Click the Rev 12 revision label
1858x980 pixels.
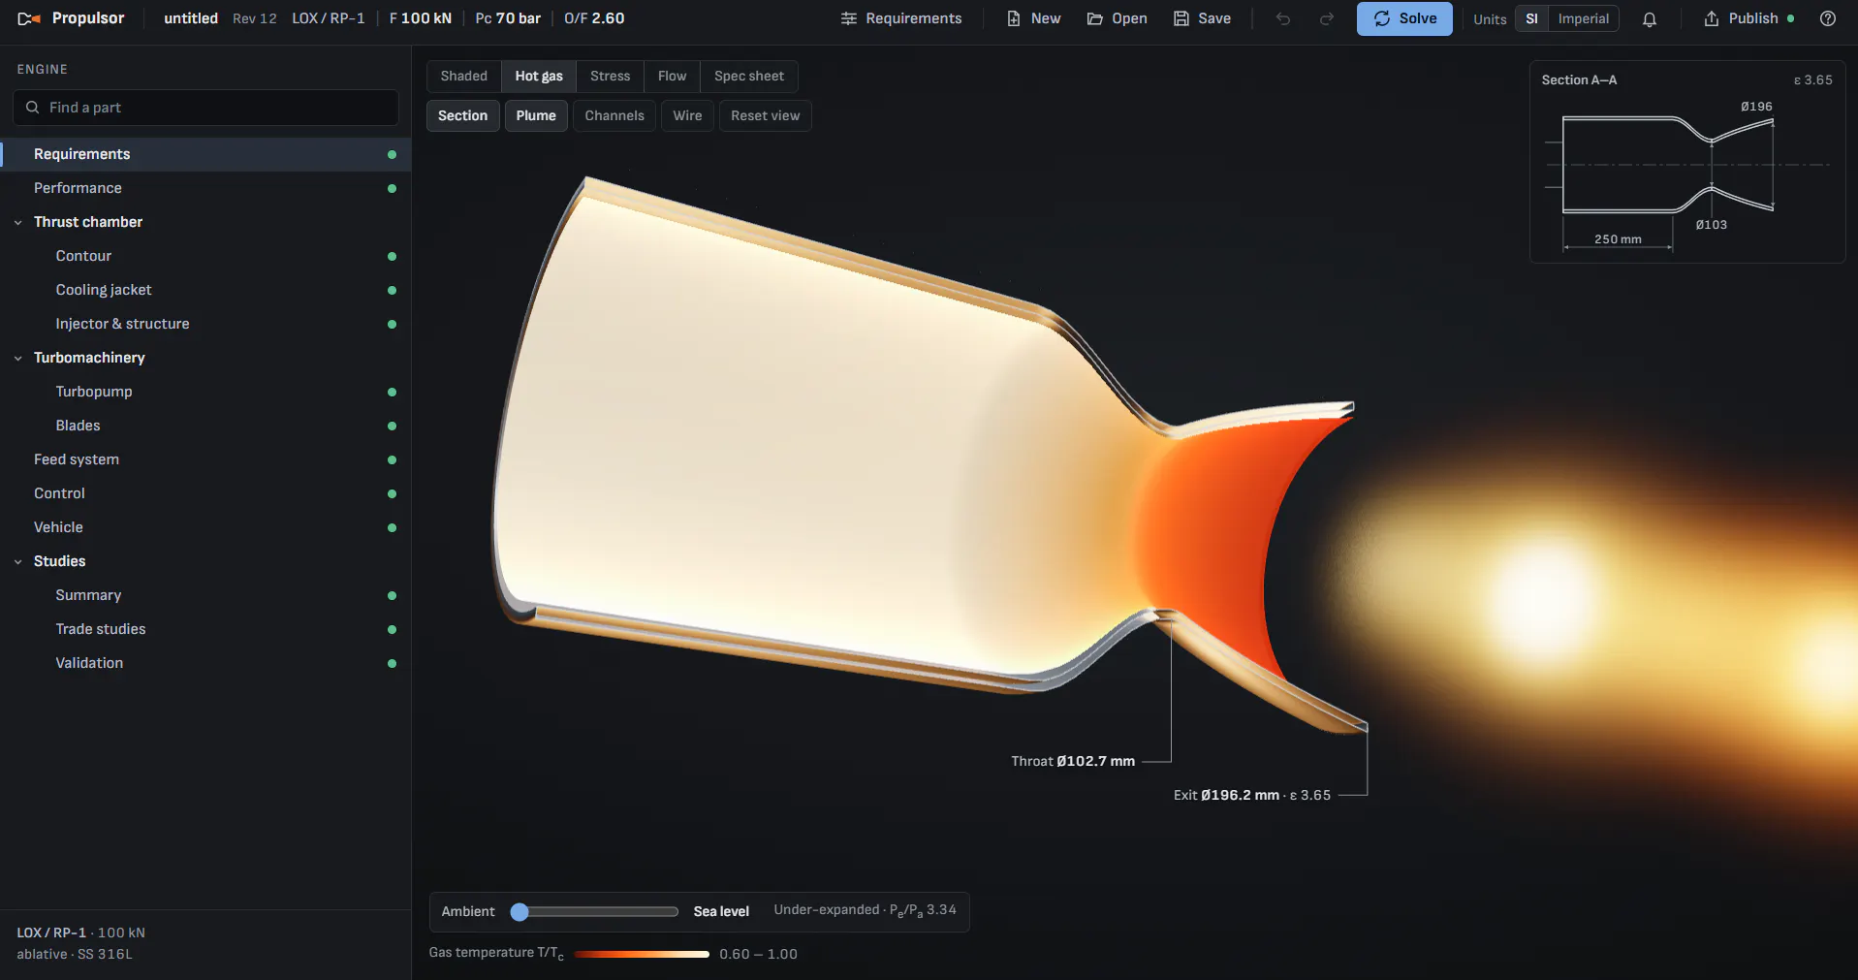(x=255, y=18)
